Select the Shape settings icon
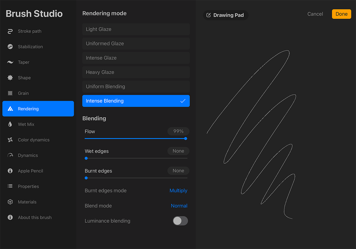 coord(10,78)
